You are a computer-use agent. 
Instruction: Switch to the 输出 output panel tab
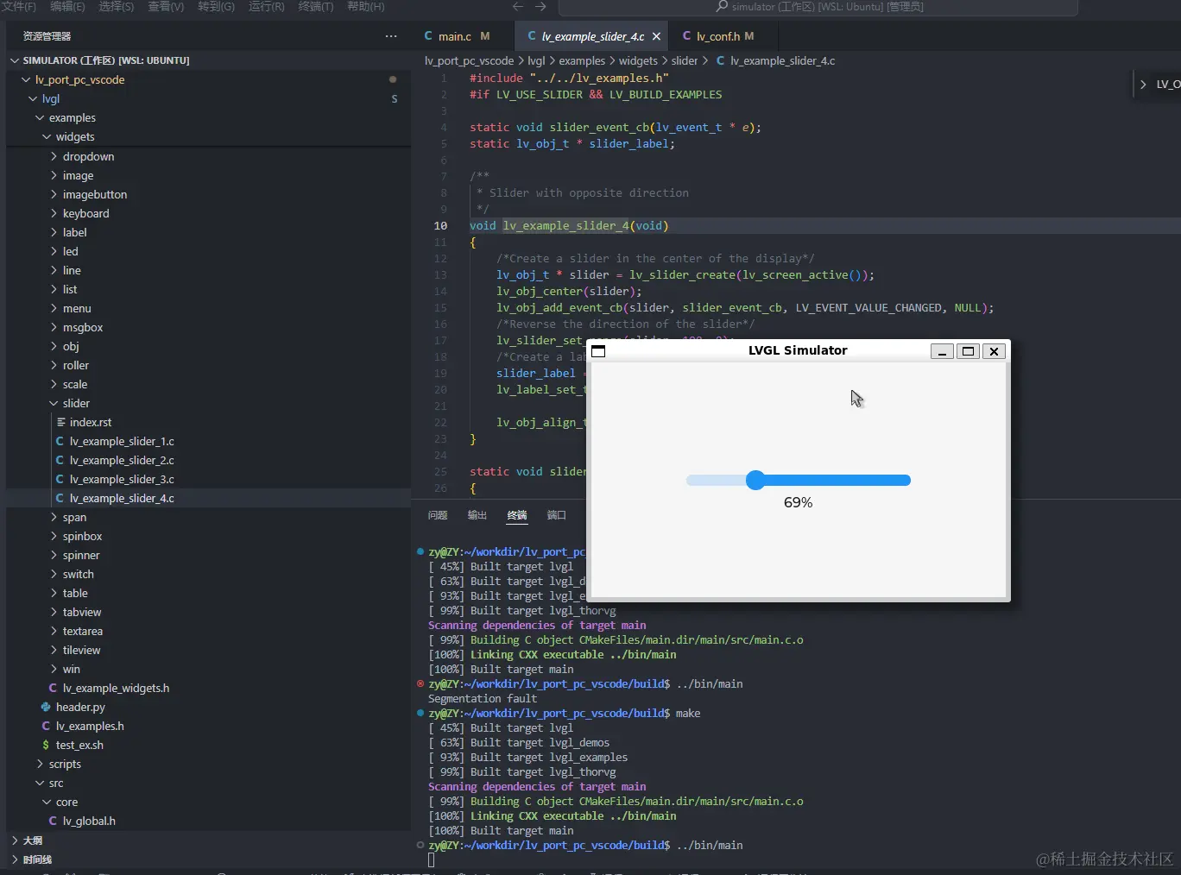pyautogui.click(x=477, y=515)
